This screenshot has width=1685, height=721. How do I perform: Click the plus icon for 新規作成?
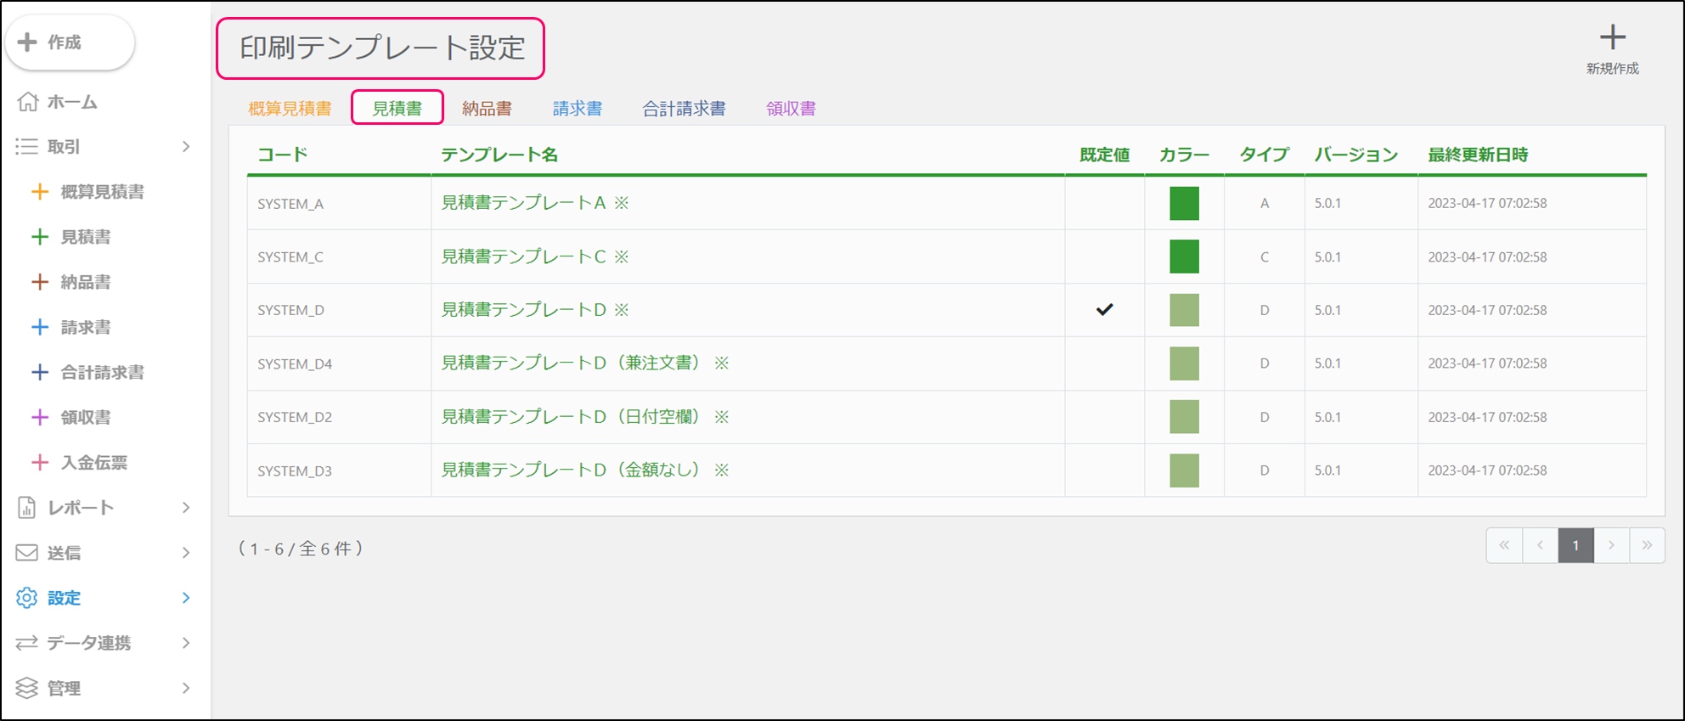coord(1612,38)
